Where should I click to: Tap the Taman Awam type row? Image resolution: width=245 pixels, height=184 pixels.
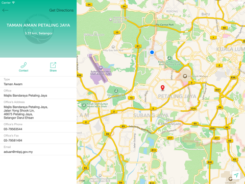pos(38,82)
